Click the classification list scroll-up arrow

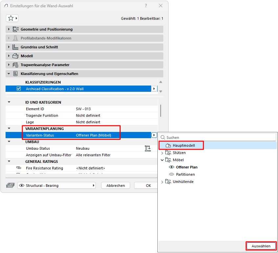[161, 82]
